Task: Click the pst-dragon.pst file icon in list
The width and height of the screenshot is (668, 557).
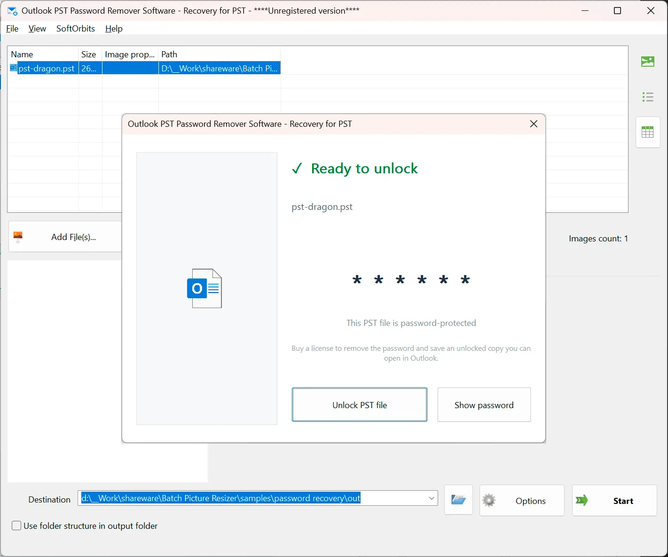Action: 14,68
